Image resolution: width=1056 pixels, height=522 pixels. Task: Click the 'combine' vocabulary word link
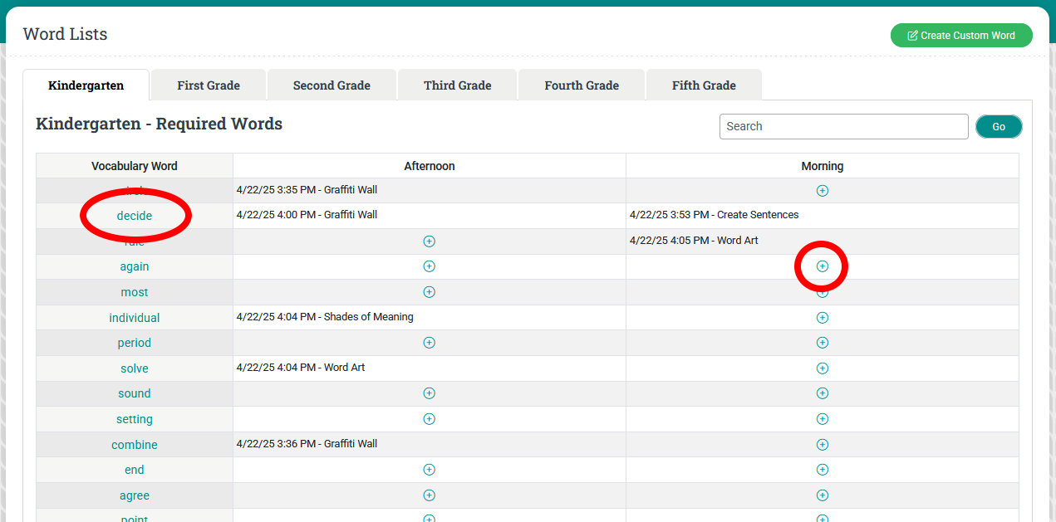(x=135, y=445)
